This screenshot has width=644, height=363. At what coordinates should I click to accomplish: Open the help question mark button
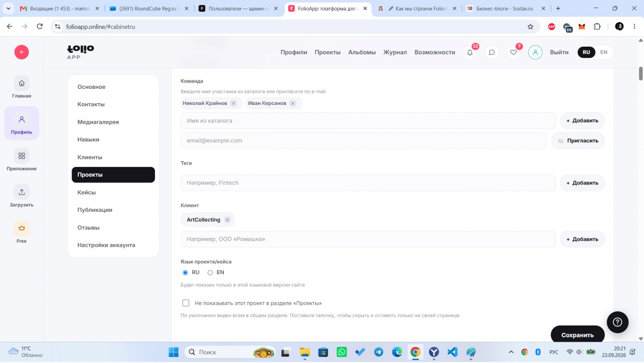617,322
